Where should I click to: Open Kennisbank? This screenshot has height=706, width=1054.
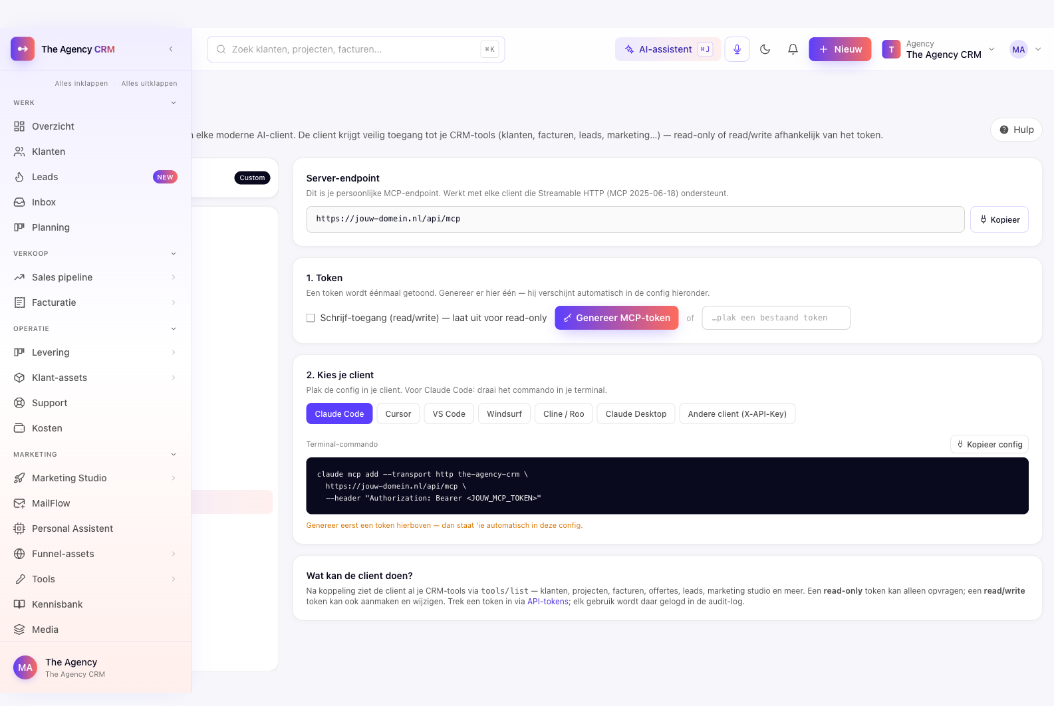click(95, 604)
